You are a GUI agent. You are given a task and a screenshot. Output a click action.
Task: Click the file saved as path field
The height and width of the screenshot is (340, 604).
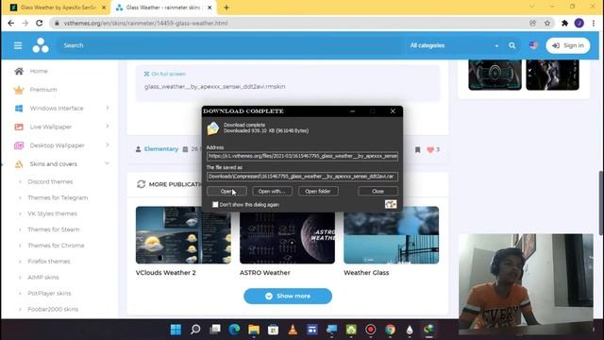click(x=302, y=177)
